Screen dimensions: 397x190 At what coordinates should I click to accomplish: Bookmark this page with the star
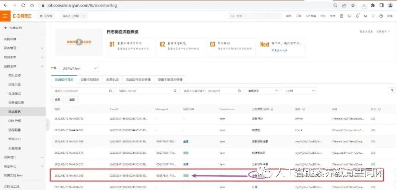[353, 5]
